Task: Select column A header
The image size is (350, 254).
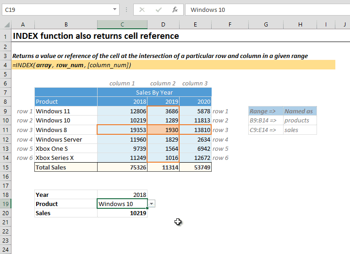Action: [x=23, y=25]
